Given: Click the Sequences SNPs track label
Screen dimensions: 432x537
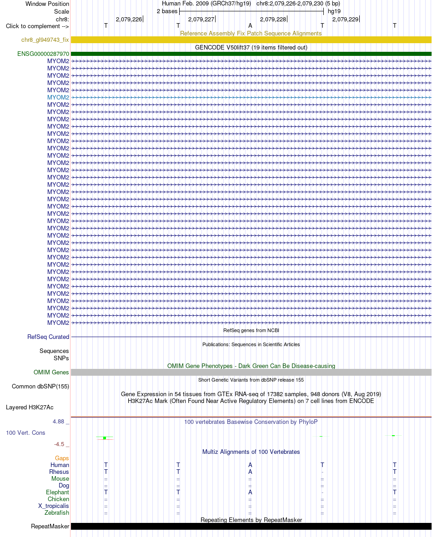Looking at the screenshot, I should coord(54,354).
